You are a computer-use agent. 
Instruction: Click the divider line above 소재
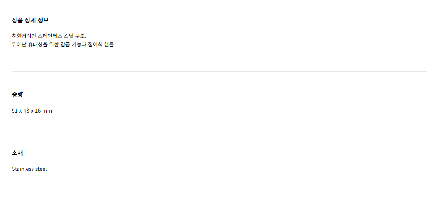219,130
